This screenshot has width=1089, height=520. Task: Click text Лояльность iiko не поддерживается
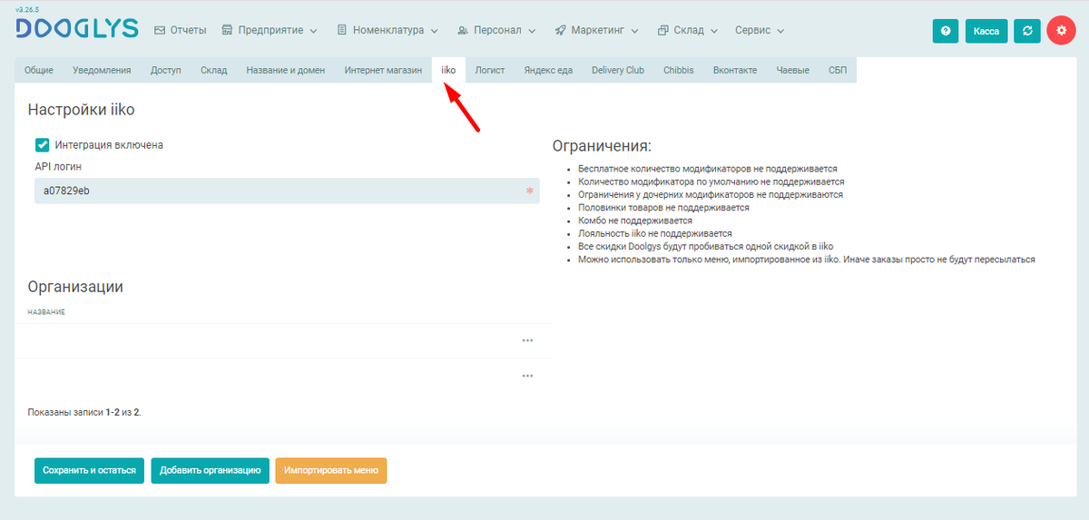click(x=655, y=233)
